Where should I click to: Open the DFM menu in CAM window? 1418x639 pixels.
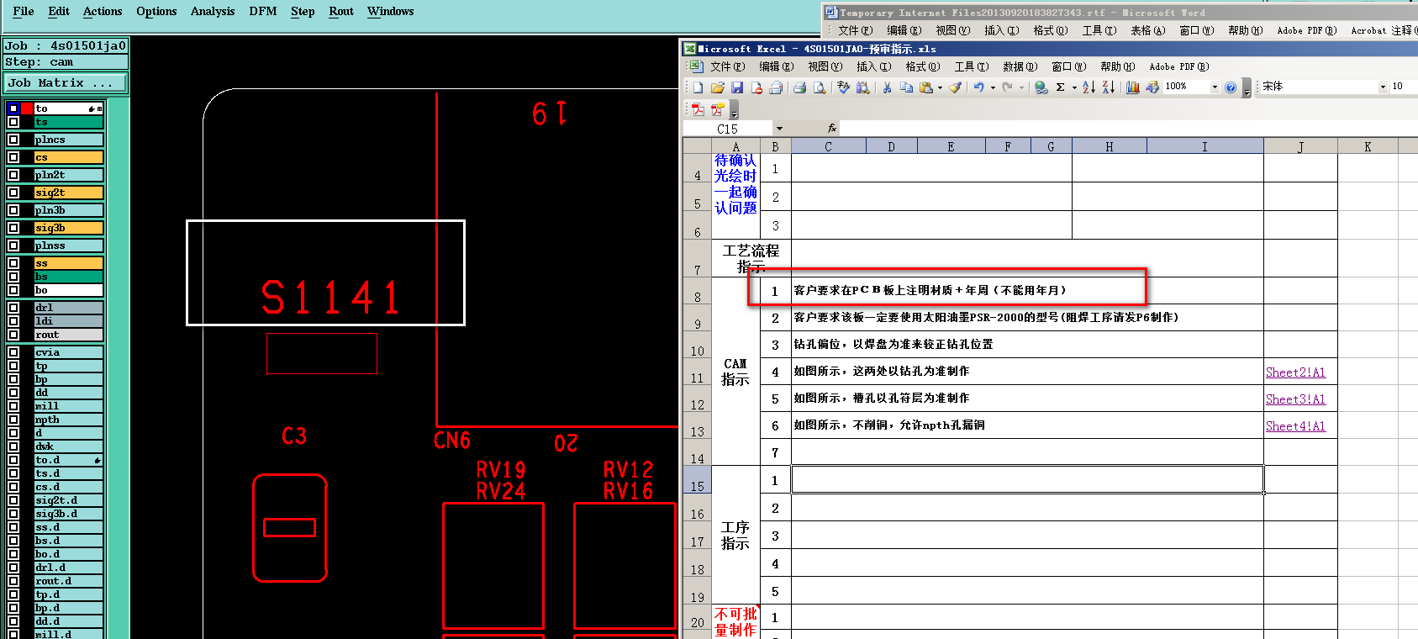(x=263, y=11)
